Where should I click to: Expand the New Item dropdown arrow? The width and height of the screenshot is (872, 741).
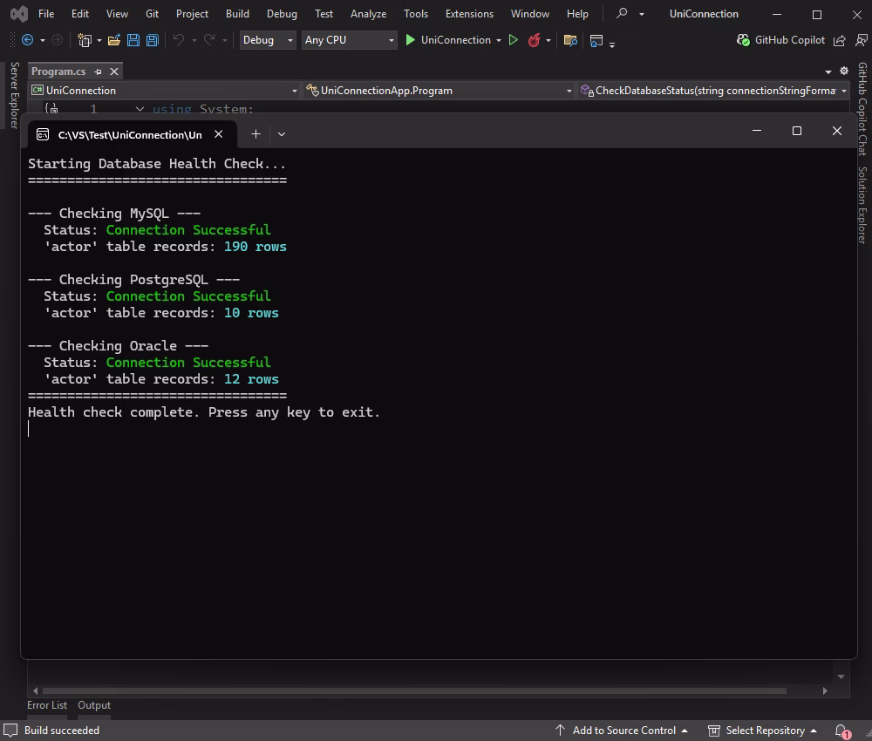point(99,41)
